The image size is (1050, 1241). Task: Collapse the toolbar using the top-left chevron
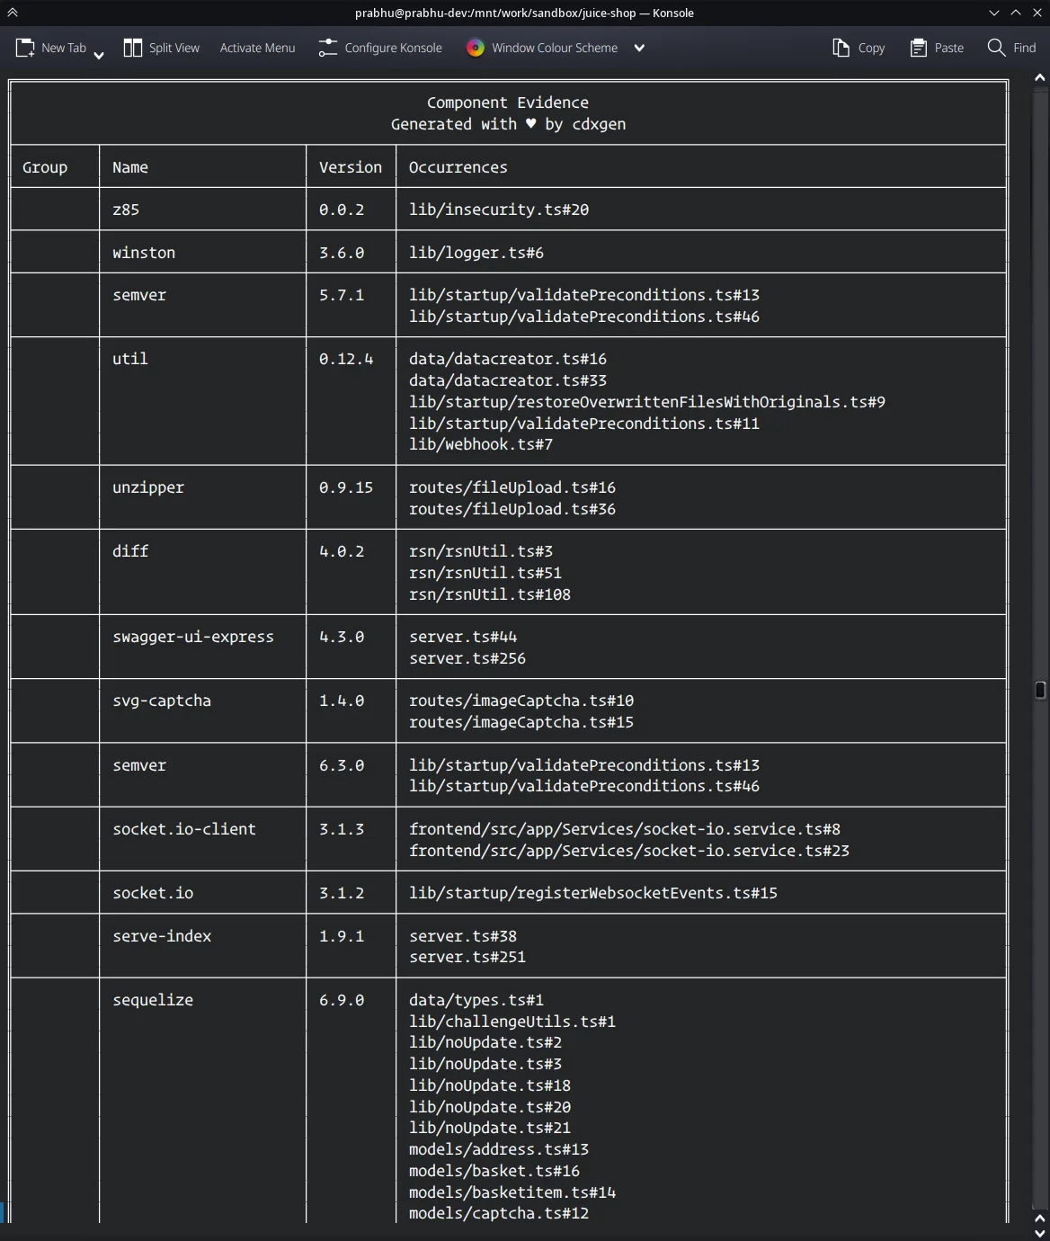tap(12, 13)
